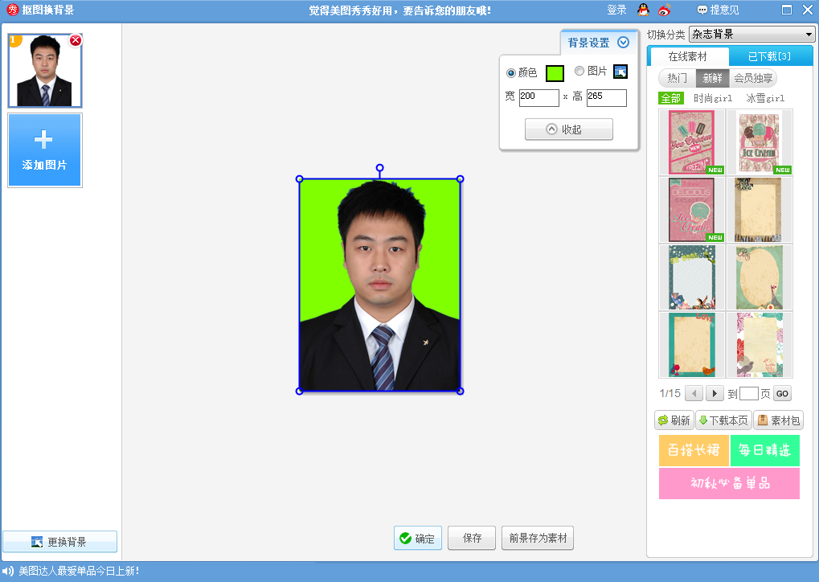Viewport: 819px width, 582px height.
Task: Click the GO page jump button
Action: [x=782, y=393]
